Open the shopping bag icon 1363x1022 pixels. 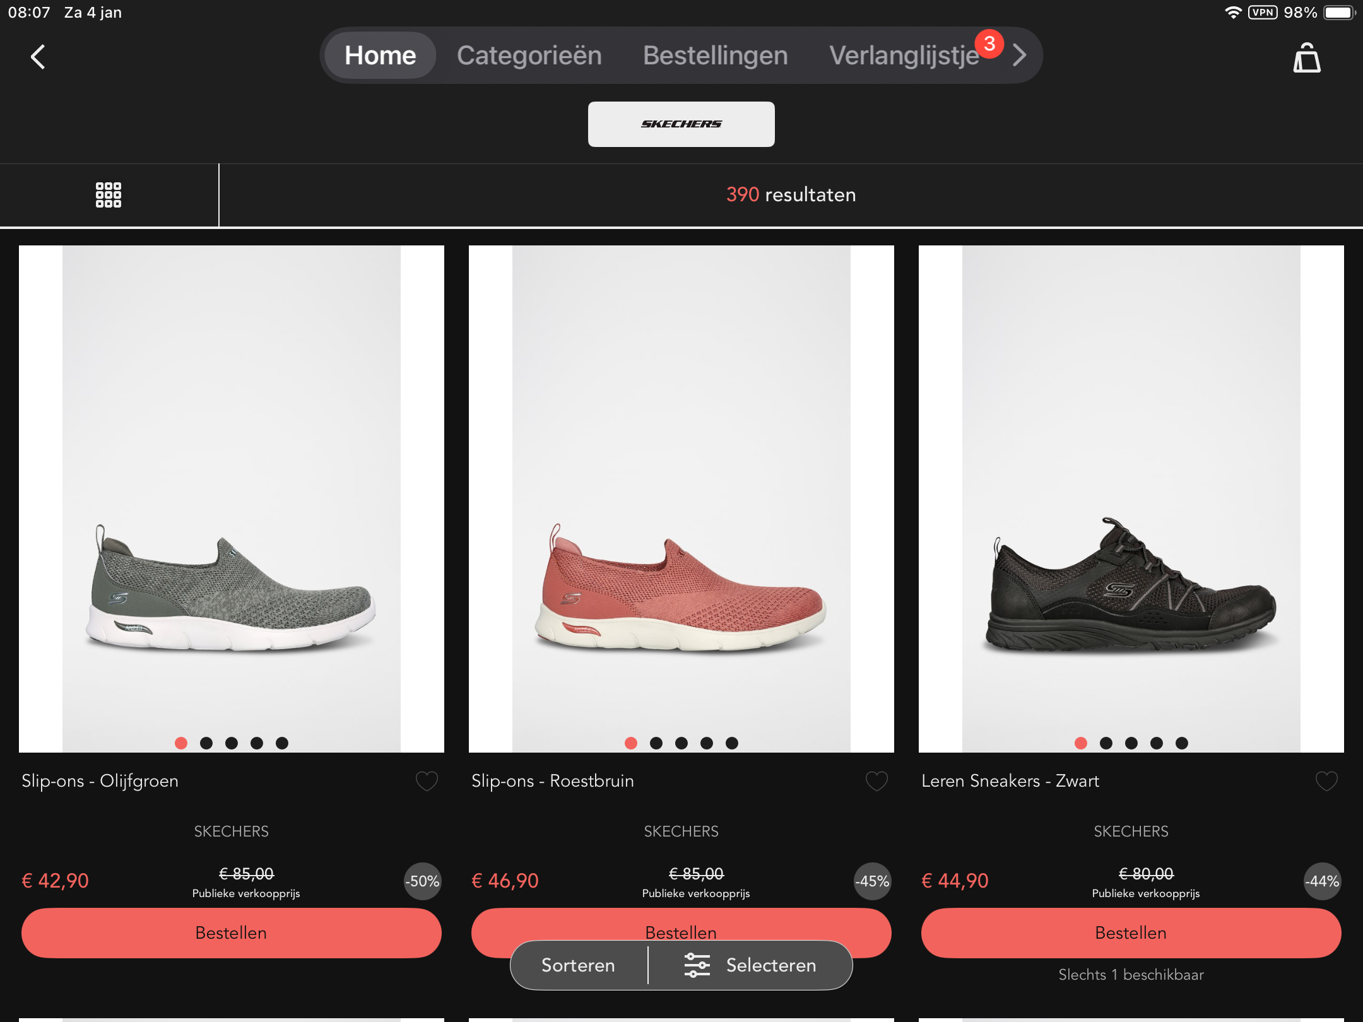1306,57
